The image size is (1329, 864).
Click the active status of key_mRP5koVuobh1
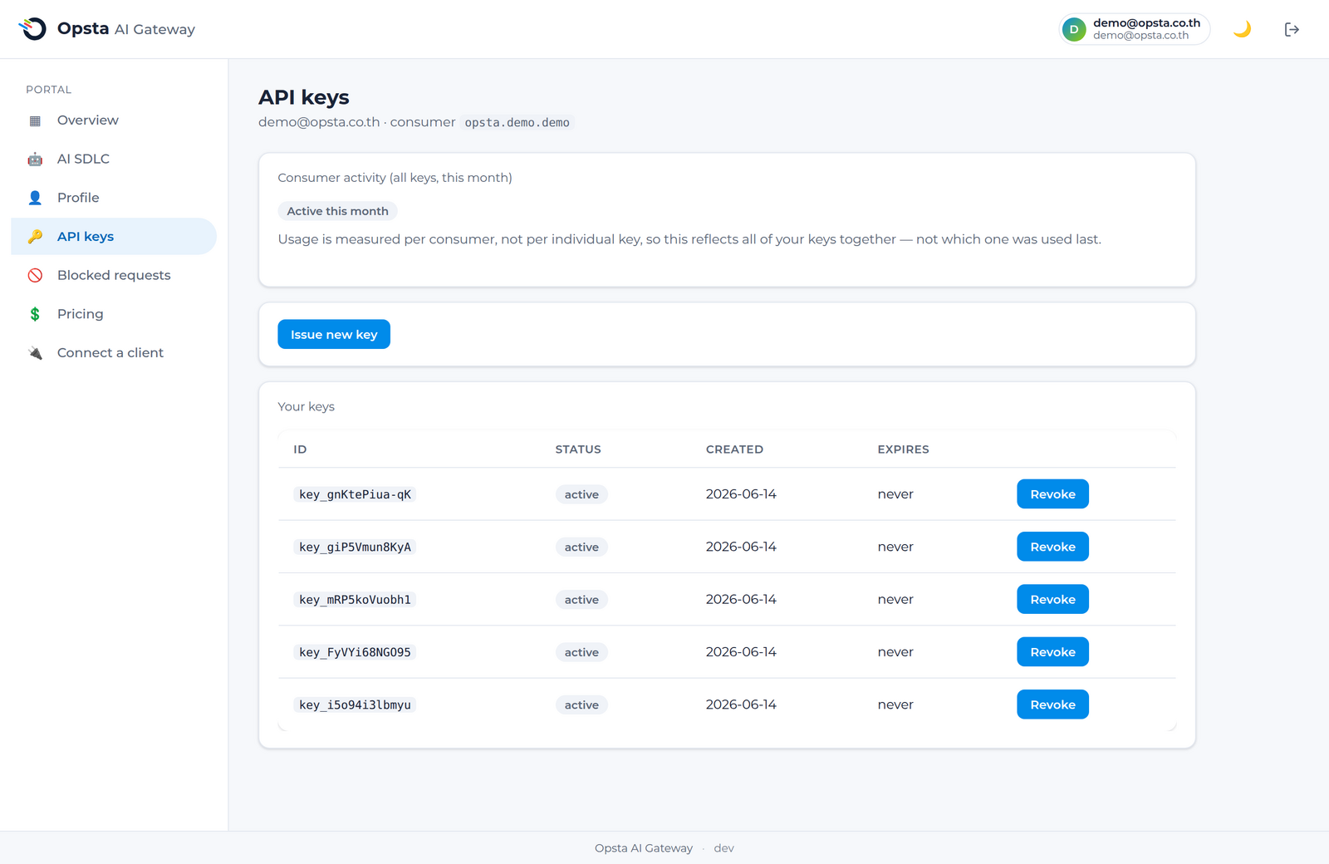coord(581,600)
